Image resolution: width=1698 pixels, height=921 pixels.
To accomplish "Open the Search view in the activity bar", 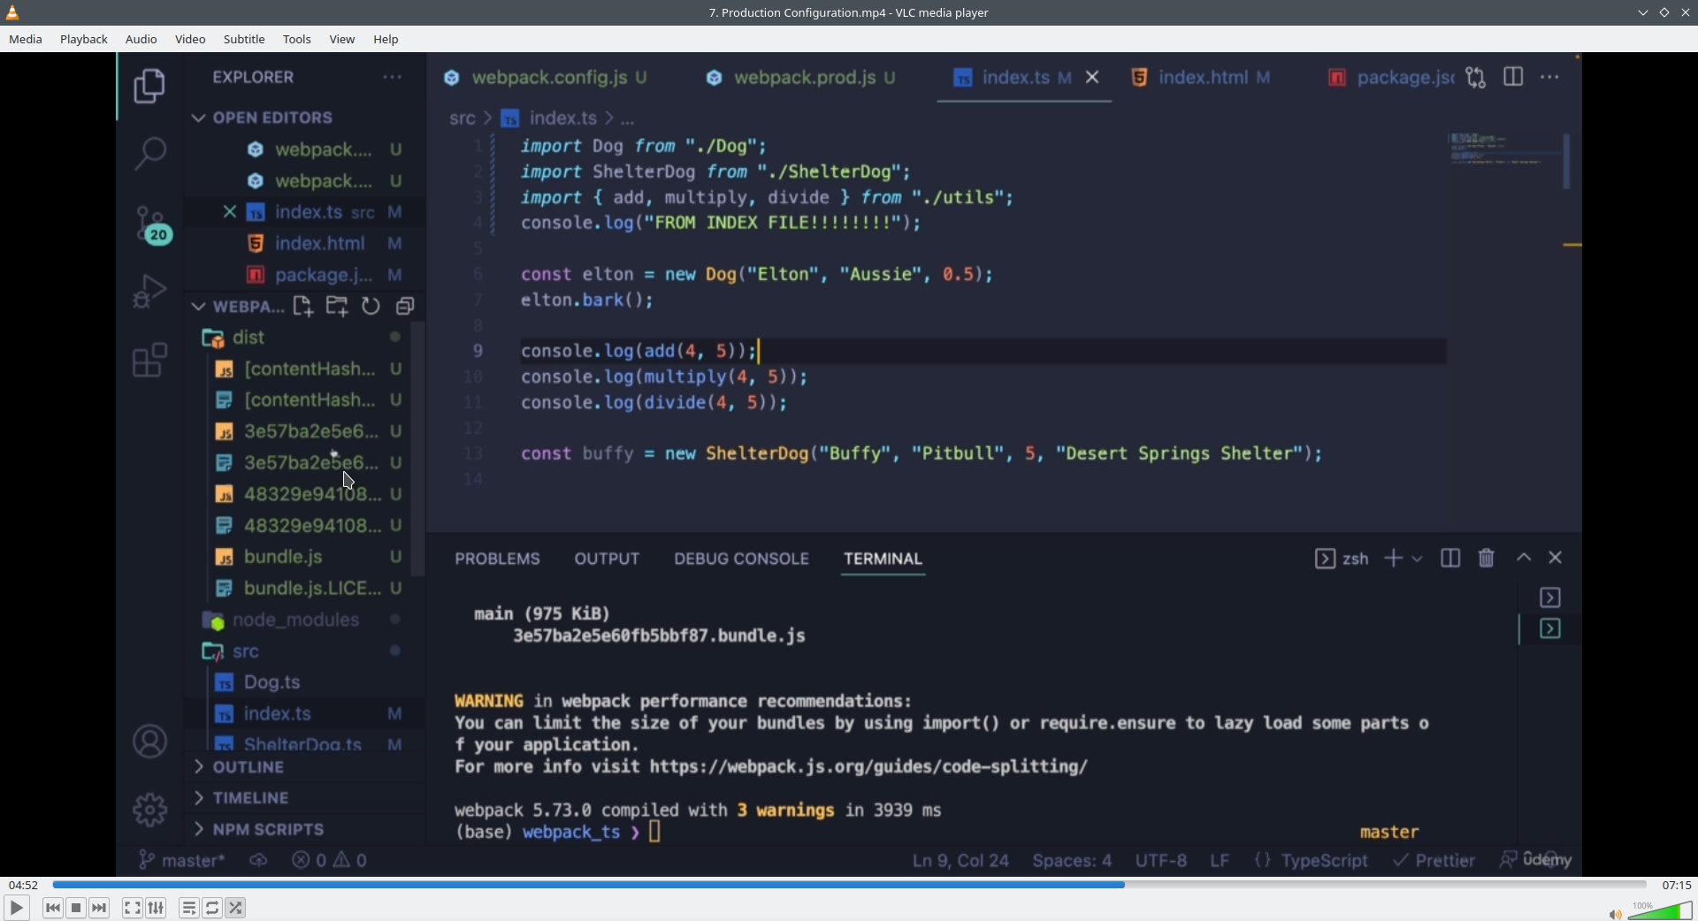I will [149, 154].
